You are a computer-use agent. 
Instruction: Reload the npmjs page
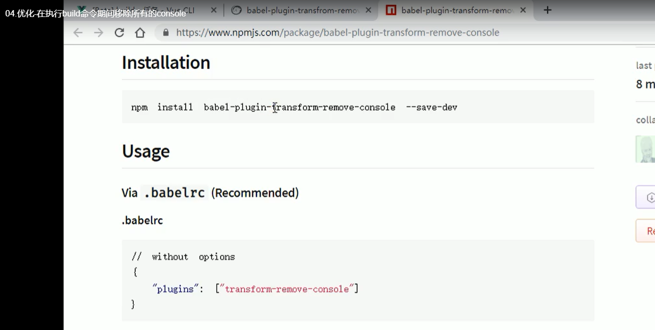[x=119, y=33]
